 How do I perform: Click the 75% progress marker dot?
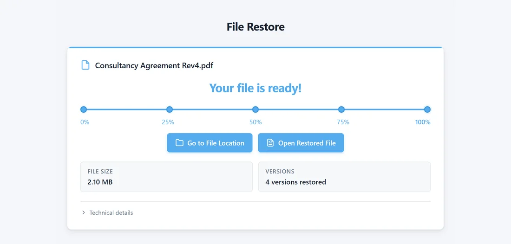point(341,109)
